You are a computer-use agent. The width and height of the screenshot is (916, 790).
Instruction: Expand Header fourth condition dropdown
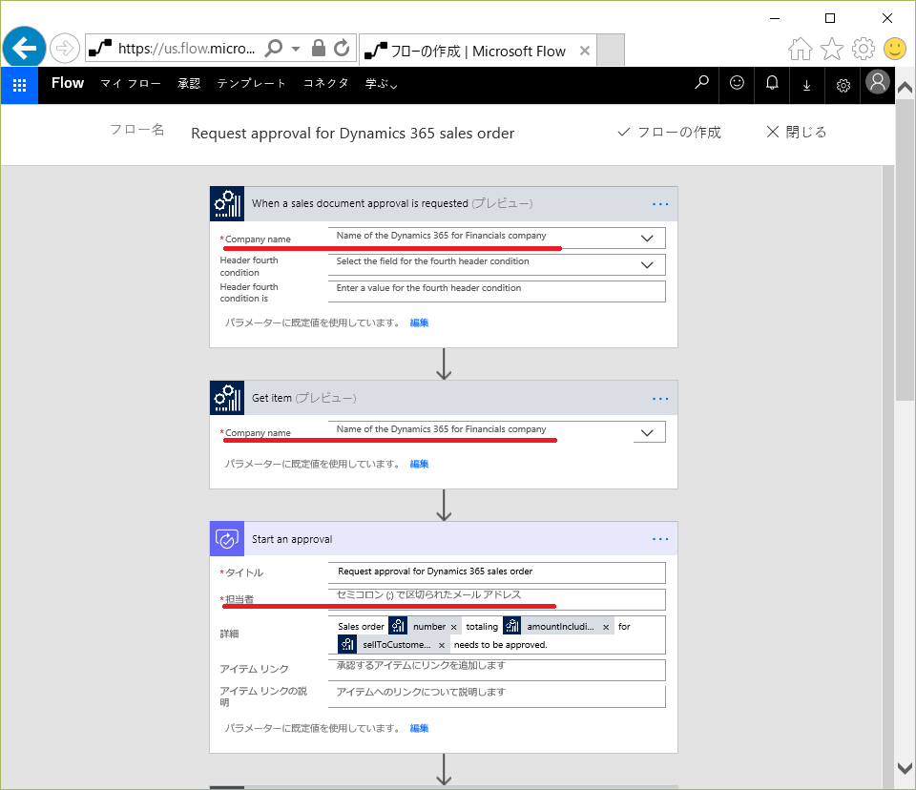pos(647,264)
